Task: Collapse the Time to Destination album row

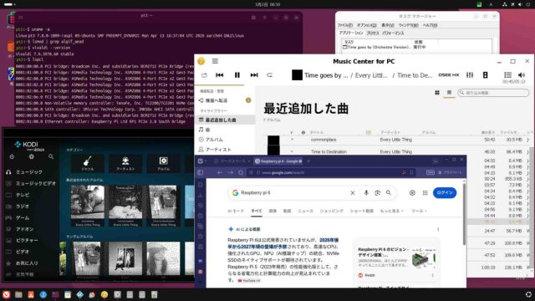Action: click(x=292, y=151)
